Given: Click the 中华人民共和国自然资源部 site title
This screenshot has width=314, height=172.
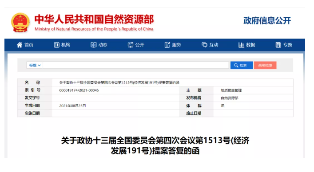Looking at the screenshot, I should tap(94, 20).
